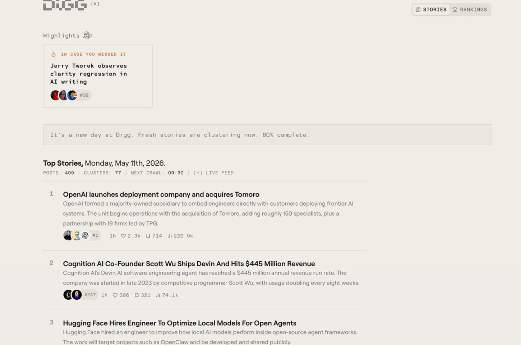521x345 pixels.
Task: Open Hugging Face Hires Engineer story
Action: coord(180,323)
